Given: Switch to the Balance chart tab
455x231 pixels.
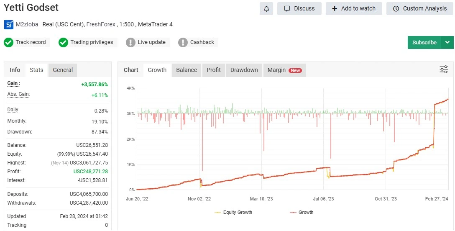Looking at the screenshot, I should 187,70.
